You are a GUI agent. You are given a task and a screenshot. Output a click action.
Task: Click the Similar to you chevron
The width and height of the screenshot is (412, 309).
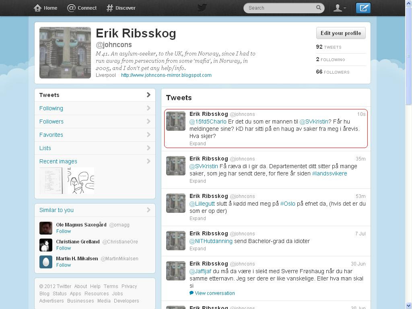[148, 210]
